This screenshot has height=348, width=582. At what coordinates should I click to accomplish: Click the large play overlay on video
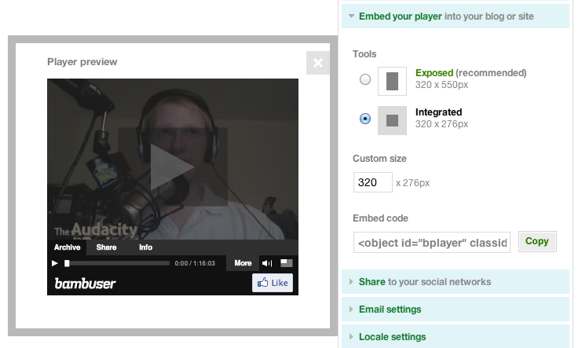click(173, 167)
